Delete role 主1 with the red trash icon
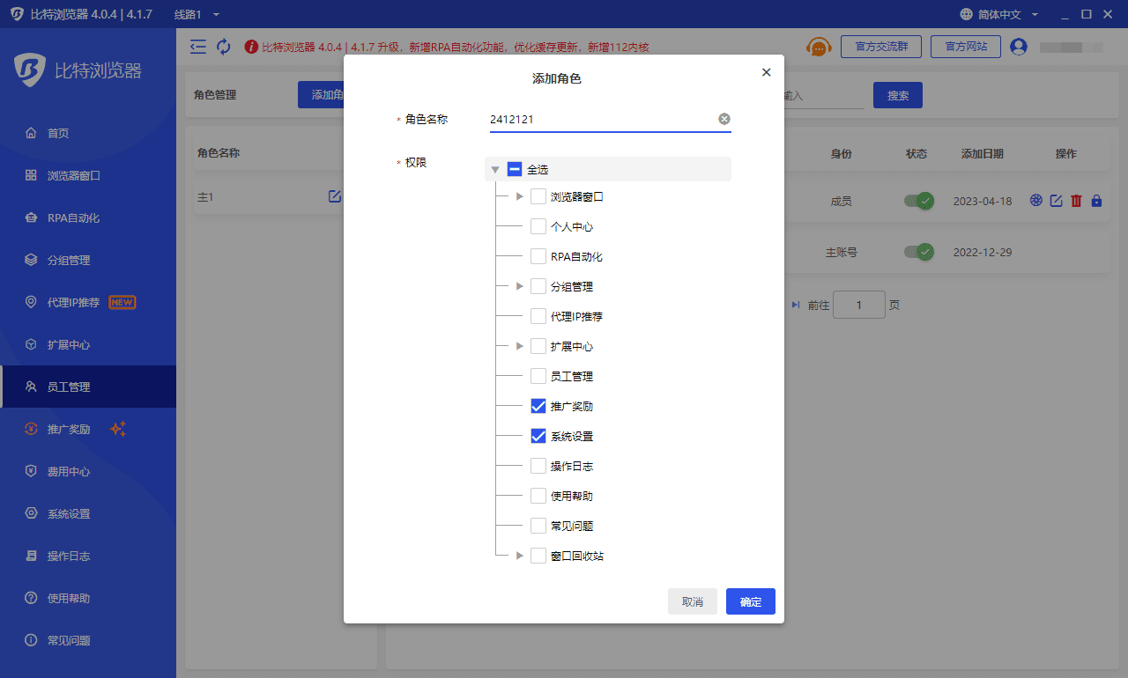 (x=1075, y=201)
